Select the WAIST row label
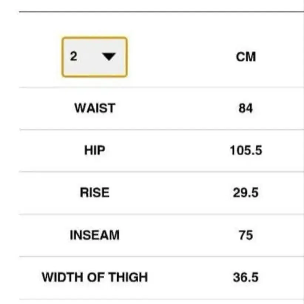The image size is (304, 304). [95, 108]
